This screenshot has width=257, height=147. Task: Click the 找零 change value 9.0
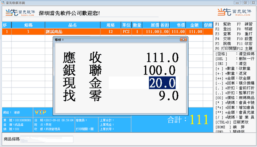pos(169,96)
